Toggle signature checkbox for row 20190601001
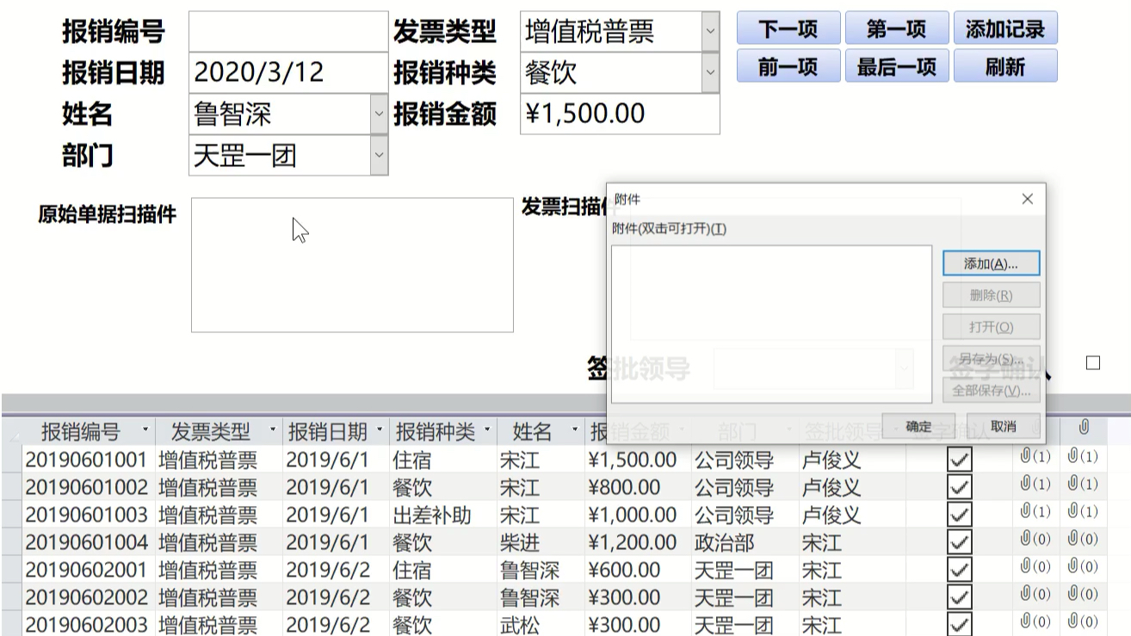 click(x=958, y=460)
